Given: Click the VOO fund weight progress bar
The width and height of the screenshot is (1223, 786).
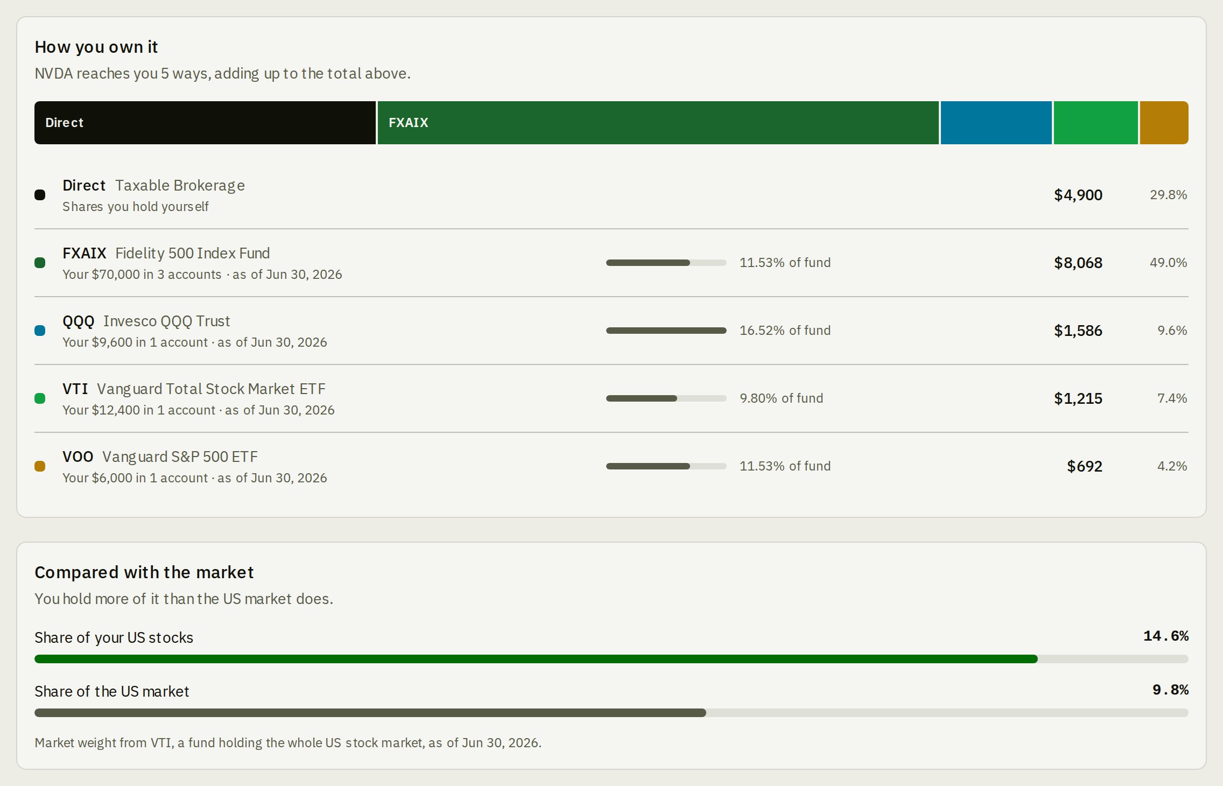Looking at the screenshot, I should coord(666,466).
